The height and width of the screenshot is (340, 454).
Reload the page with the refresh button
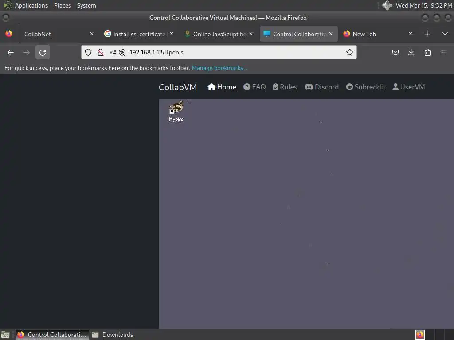coord(43,52)
